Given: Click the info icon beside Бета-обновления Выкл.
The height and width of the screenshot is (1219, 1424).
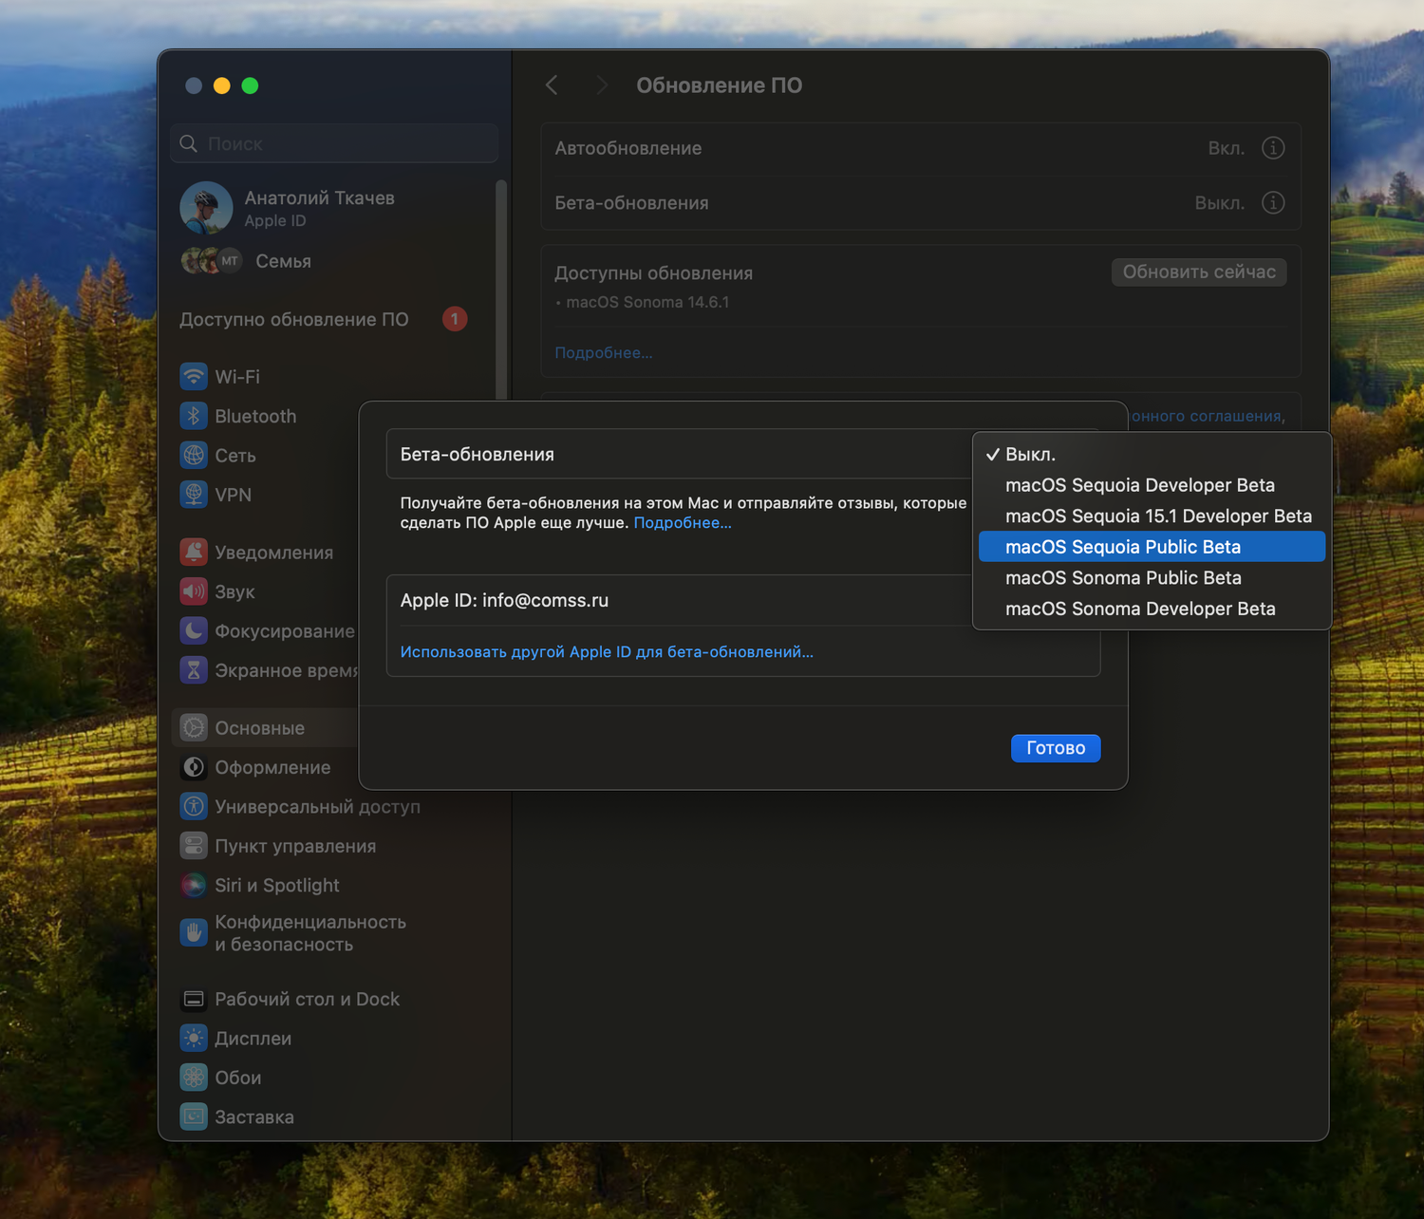Looking at the screenshot, I should pyautogui.click(x=1273, y=203).
